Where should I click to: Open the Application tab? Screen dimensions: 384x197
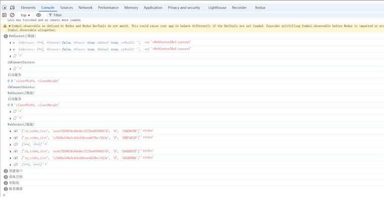[x=153, y=8]
